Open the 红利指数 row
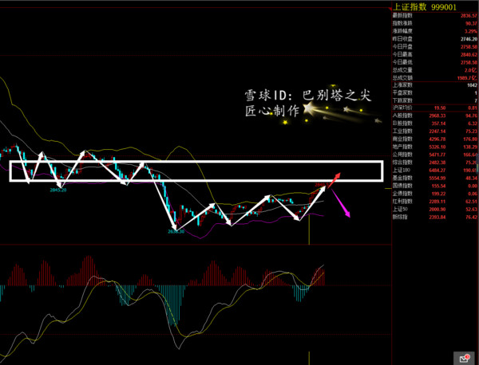This screenshot has width=479, height=365. (435, 202)
